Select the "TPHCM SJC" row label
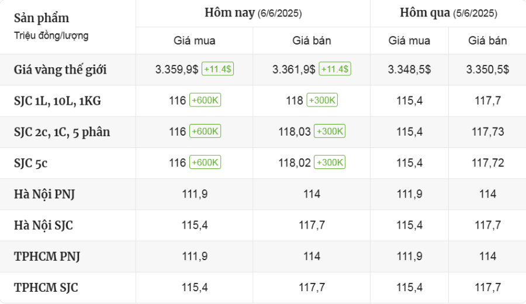 click(46, 287)
